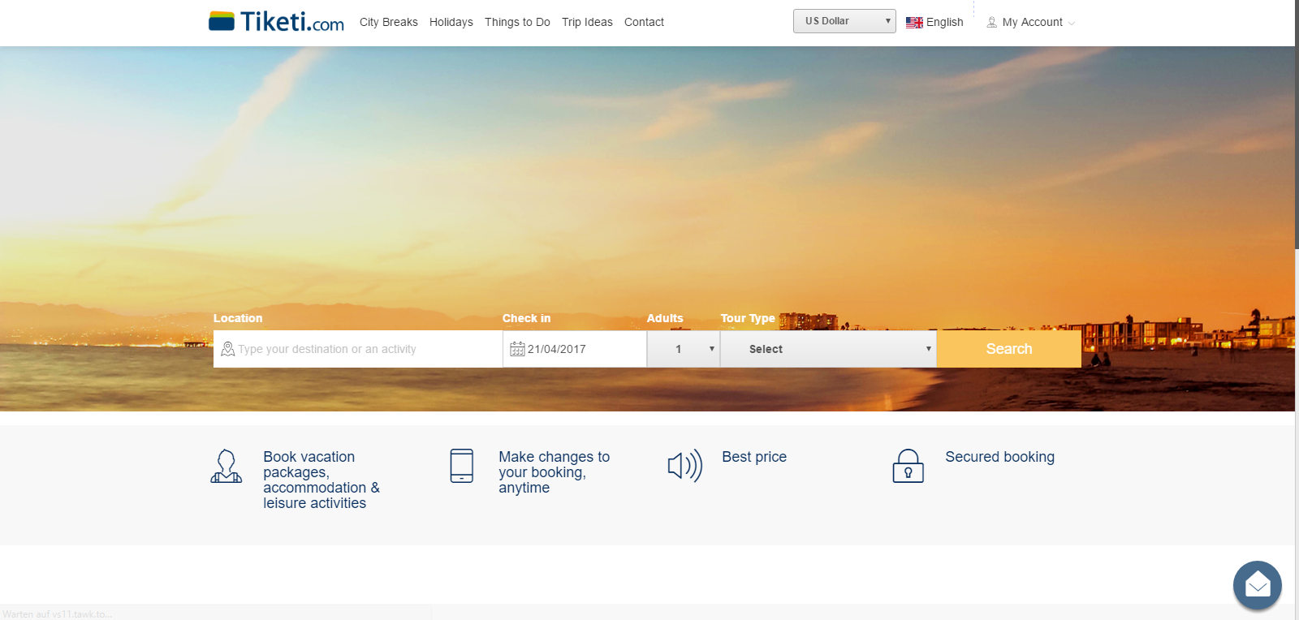Open the US Dollar currency dropdown
The width and height of the screenshot is (1299, 620).
pyautogui.click(x=844, y=21)
